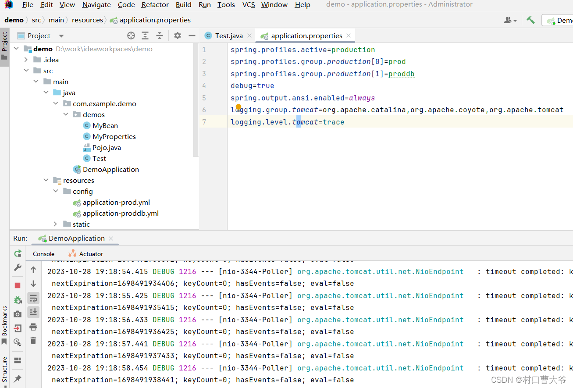573x388 pixels.
Task: Collapse the resources folder node
Action: tap(46, 180)
